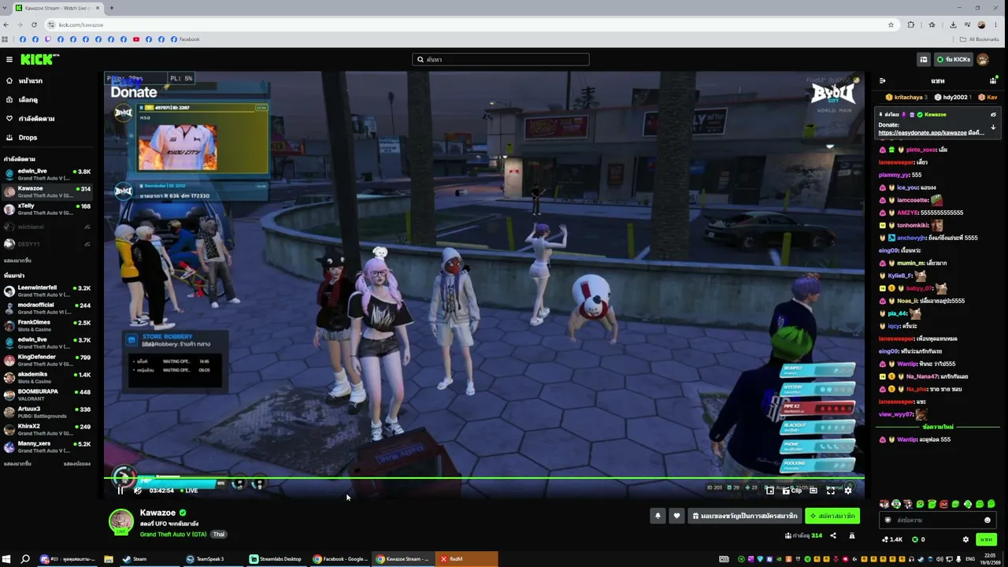
Task: Open BOOMBURAPA Valorant channel
Action: click(47, 395)
